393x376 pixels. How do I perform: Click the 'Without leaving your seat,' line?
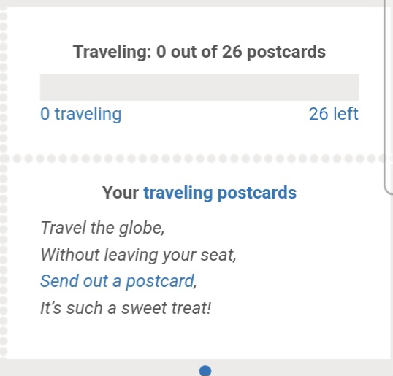point(138,255)
